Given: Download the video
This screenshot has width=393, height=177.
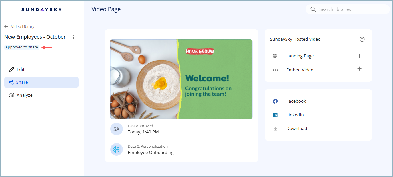Looking at the screenshot, I should pyautogui.click(x=296, y=129).
